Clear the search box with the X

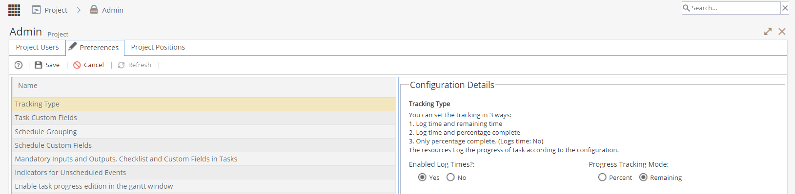(785, 8)
